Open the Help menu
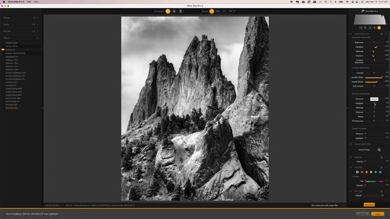 pyautogui.click(x=36, y=2)
